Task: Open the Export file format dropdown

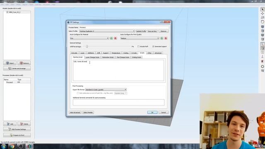Action: click(x=106, y=90)
